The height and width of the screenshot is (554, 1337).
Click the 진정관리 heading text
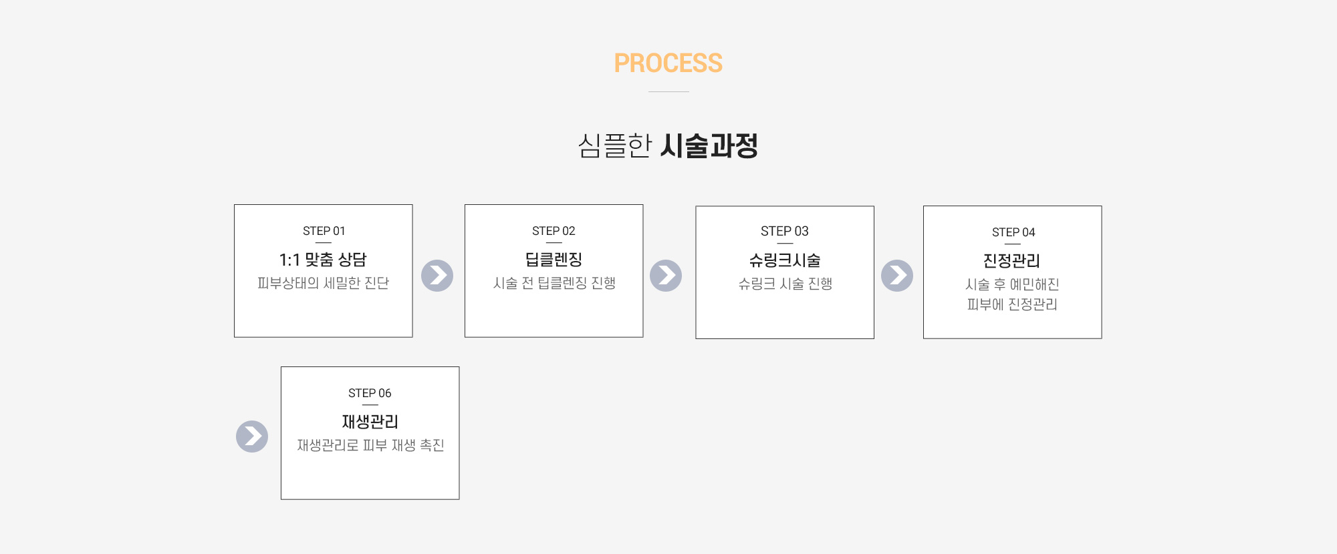[x=1012, y=260]
